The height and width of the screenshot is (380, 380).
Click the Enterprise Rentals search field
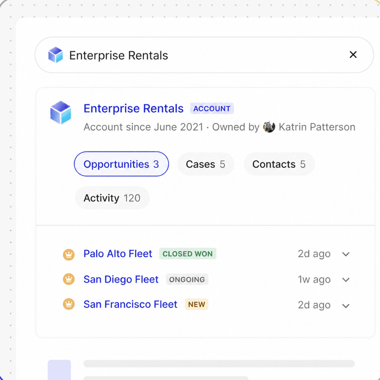click(x=204, y=55)
